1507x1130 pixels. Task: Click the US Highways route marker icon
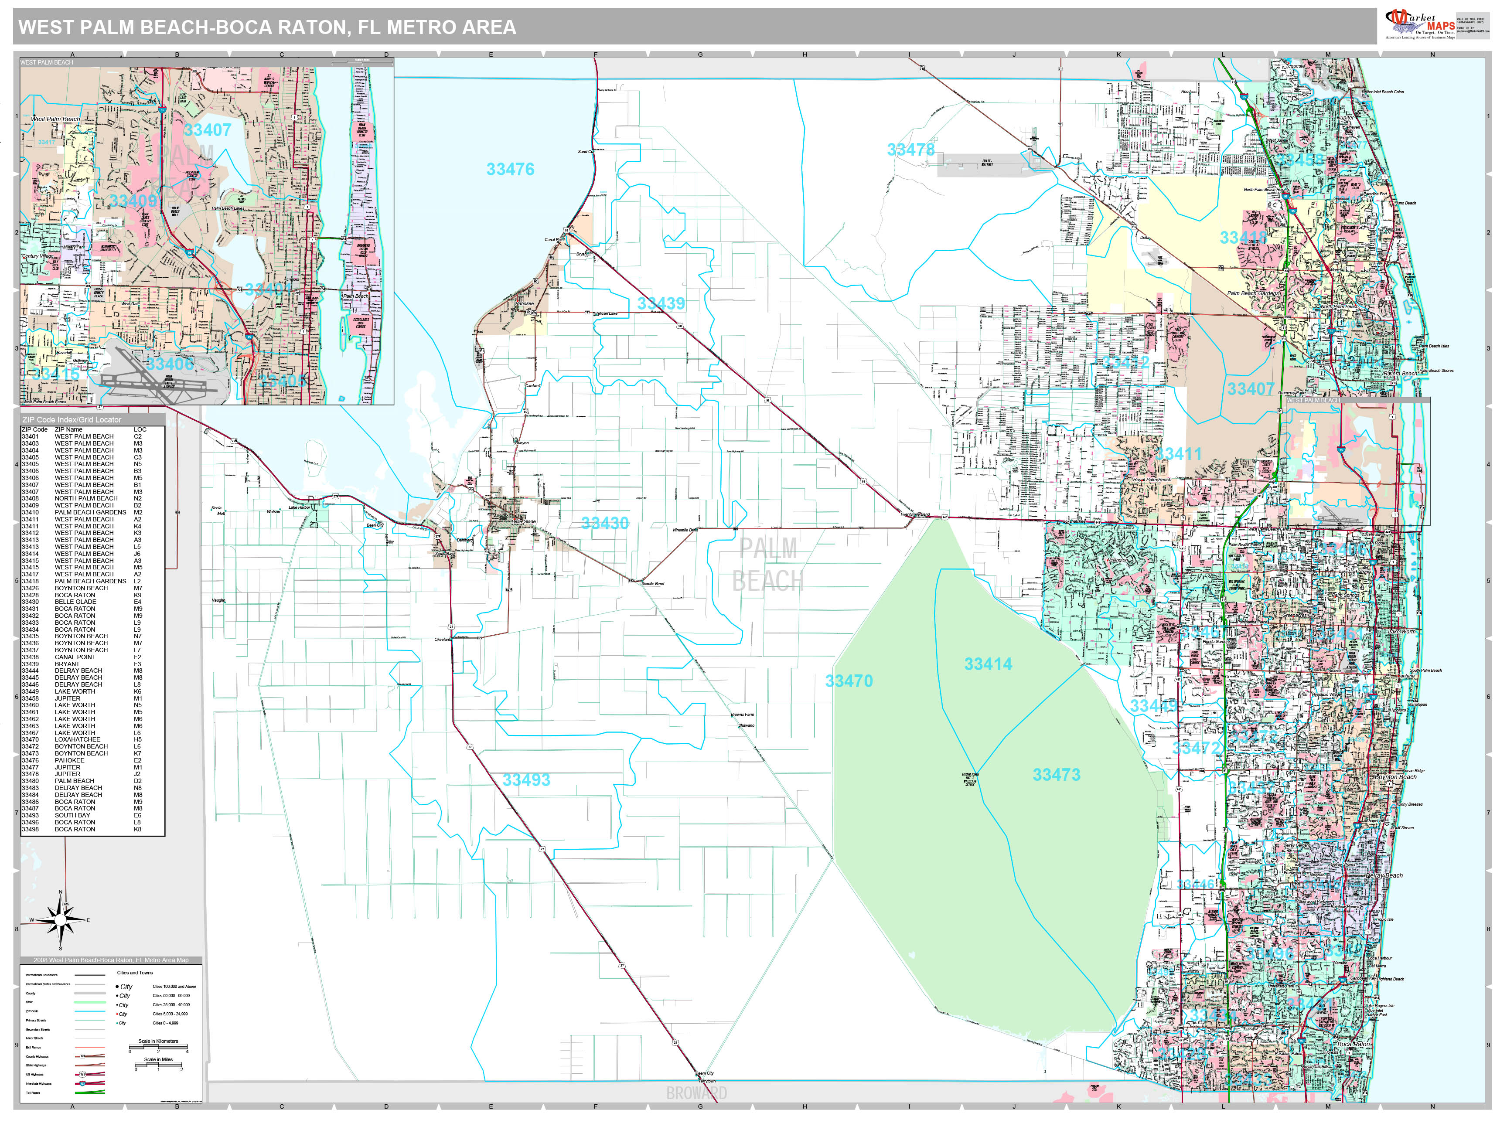coord(83,1075)
